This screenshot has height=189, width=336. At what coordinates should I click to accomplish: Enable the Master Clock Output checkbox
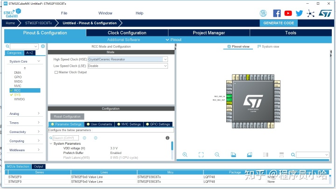[x=56, y=72]
